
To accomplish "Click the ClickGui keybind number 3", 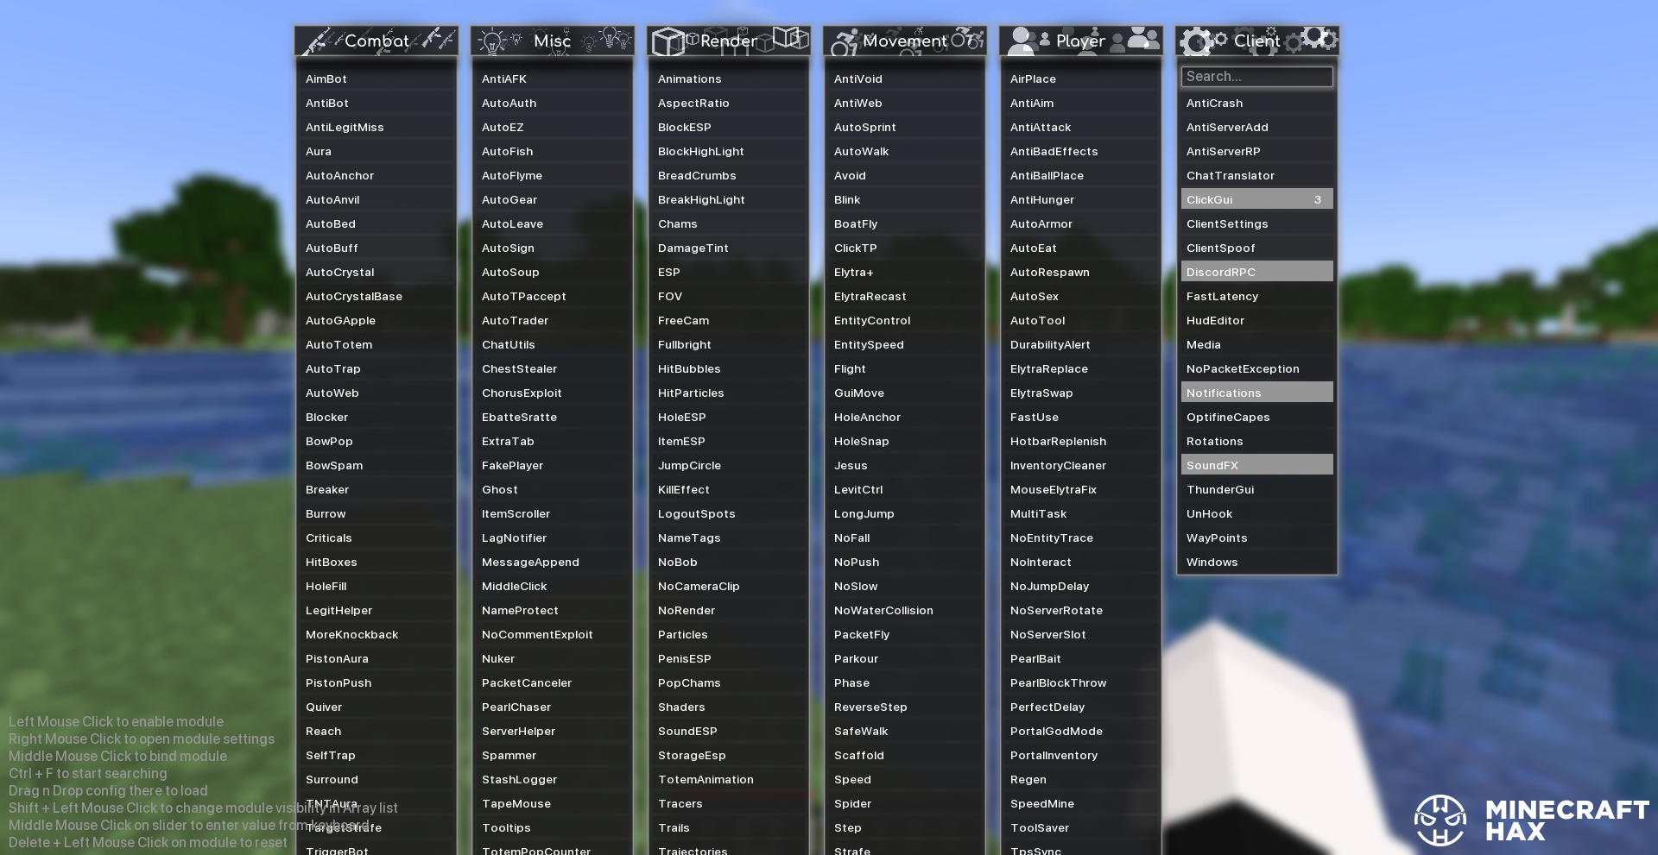I will (1317, 199).
